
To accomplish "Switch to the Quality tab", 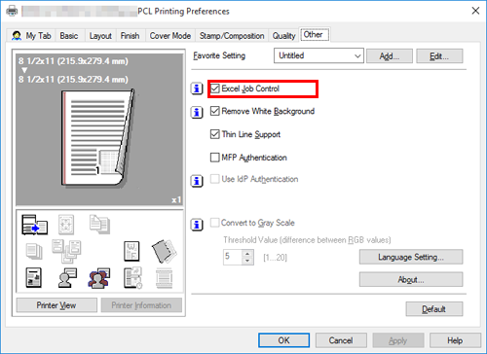I will [x=284, y=36].
